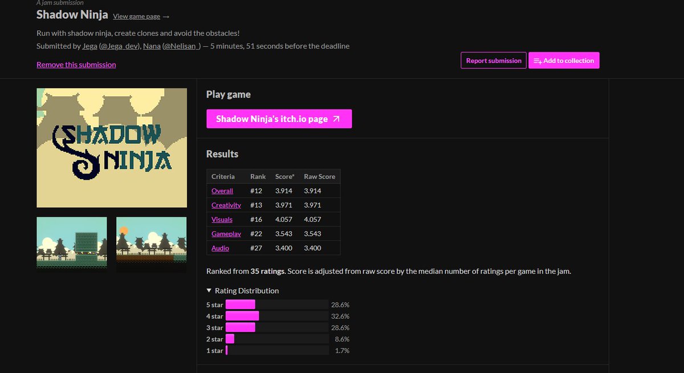Open the Visuals criteria link
Viewport: 684px width, 373px height.
click(222, 220)
